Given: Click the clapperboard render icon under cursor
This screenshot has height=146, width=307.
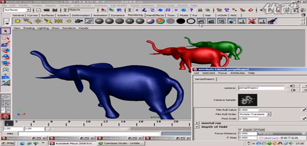Looking at the screenshot, I should click(201, 21).
